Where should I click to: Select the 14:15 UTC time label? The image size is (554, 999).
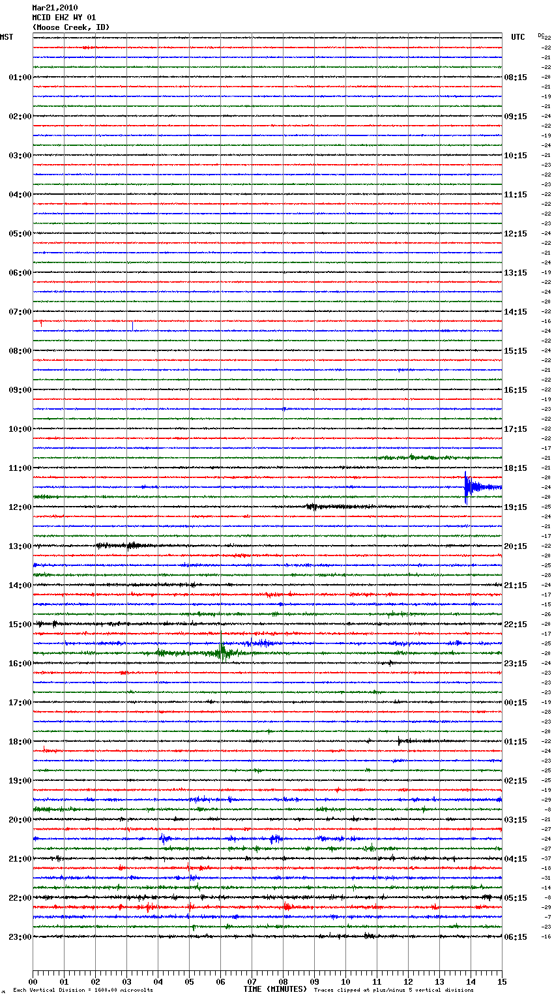coord(516,312)
